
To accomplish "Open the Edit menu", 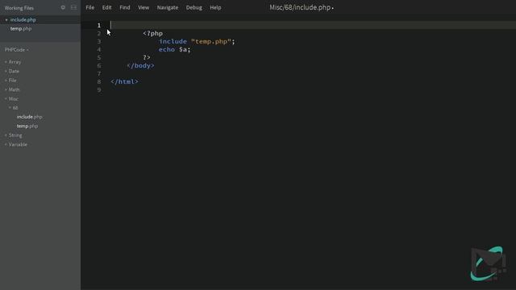I will click(106, 7).
